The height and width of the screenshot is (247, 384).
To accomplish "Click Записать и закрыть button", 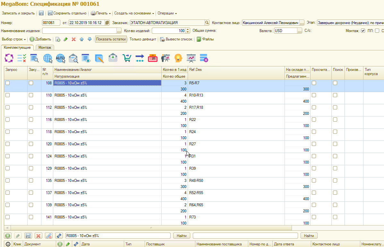I will point(18,13).
